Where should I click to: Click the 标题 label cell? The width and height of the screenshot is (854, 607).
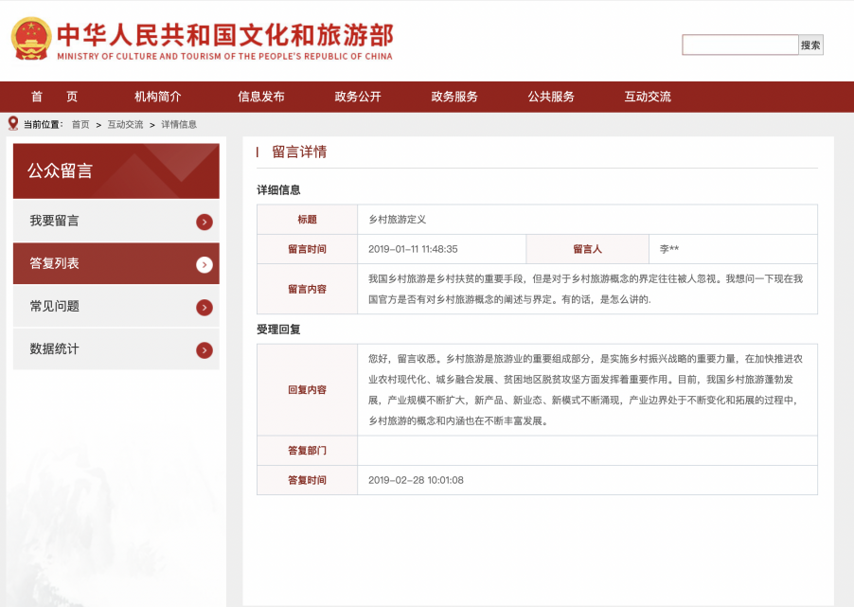coord(307,220)
